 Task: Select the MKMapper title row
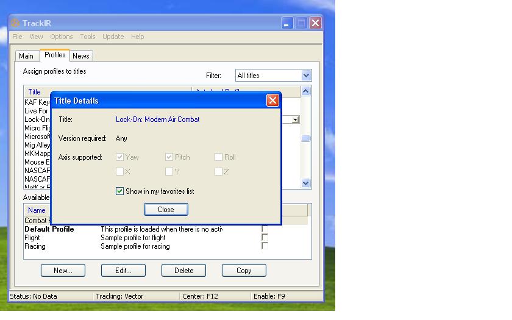click(x=37, y=153)
